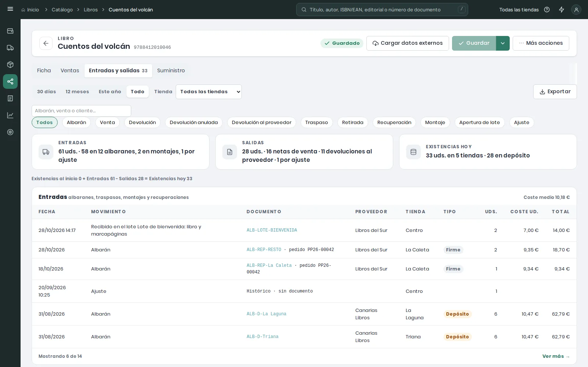Open the ALB-LOTE-BIENVENIDA document link
The image size is (588, 367).
pos(272,230)
